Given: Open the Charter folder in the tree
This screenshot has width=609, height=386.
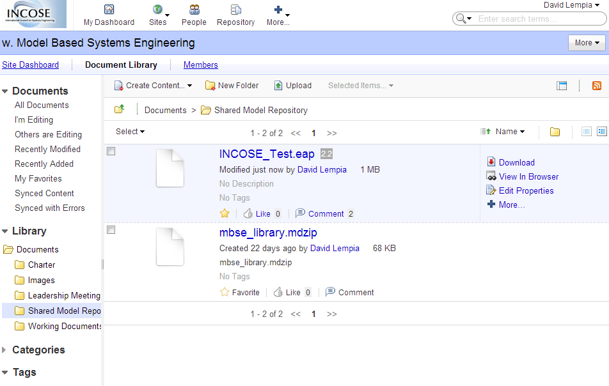Looking at the screenshot, I should [x=42, y=265].
